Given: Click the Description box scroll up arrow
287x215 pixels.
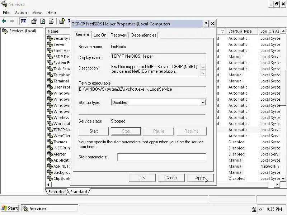Looking at the screenshot, I should tap(203, 67).
